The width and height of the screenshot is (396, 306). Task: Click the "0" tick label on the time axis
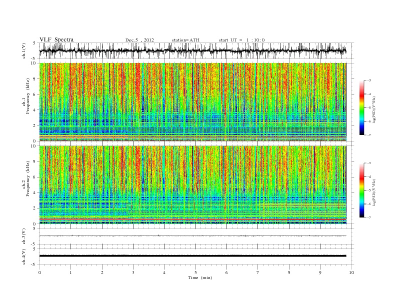tap(39, 272)
